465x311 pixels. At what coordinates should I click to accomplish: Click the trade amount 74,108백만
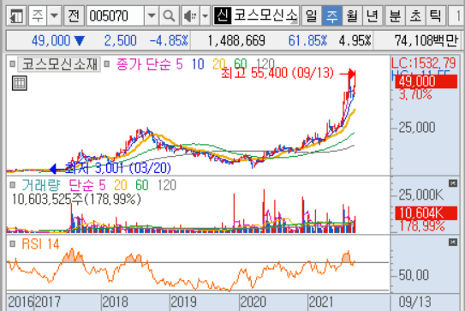point(426,40)
